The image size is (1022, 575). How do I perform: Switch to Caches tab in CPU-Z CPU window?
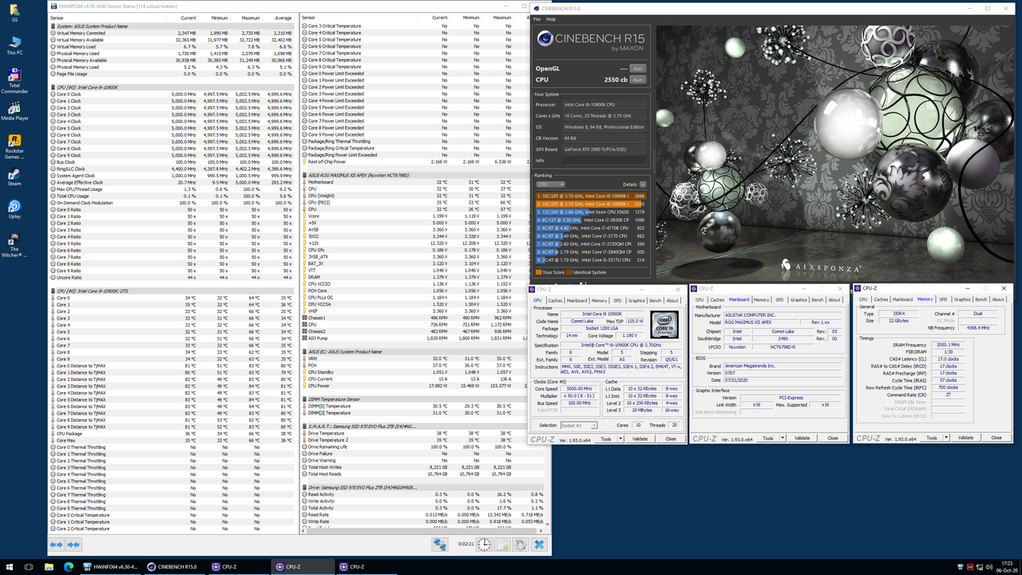555,301
